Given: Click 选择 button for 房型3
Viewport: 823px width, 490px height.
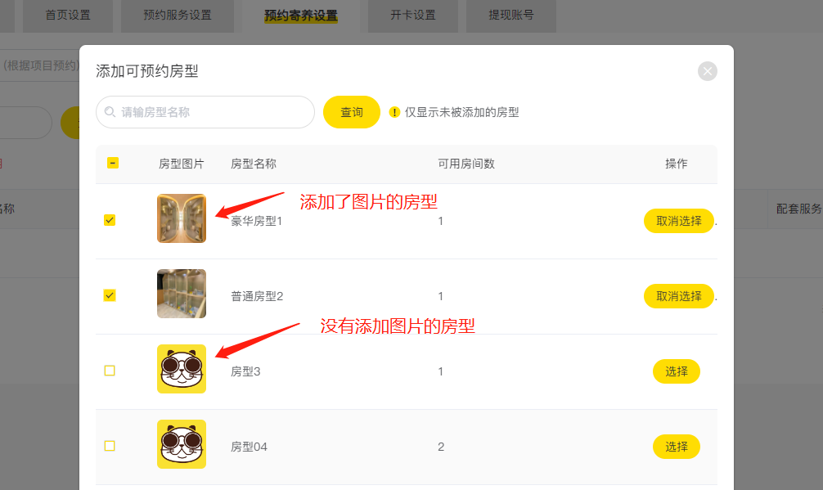Looking at the screenshot, I should coord(676,371).
